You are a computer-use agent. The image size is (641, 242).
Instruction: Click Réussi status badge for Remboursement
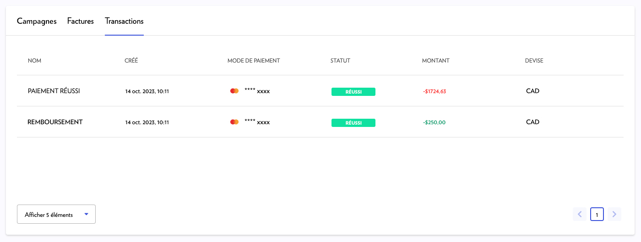click(353, 123)
